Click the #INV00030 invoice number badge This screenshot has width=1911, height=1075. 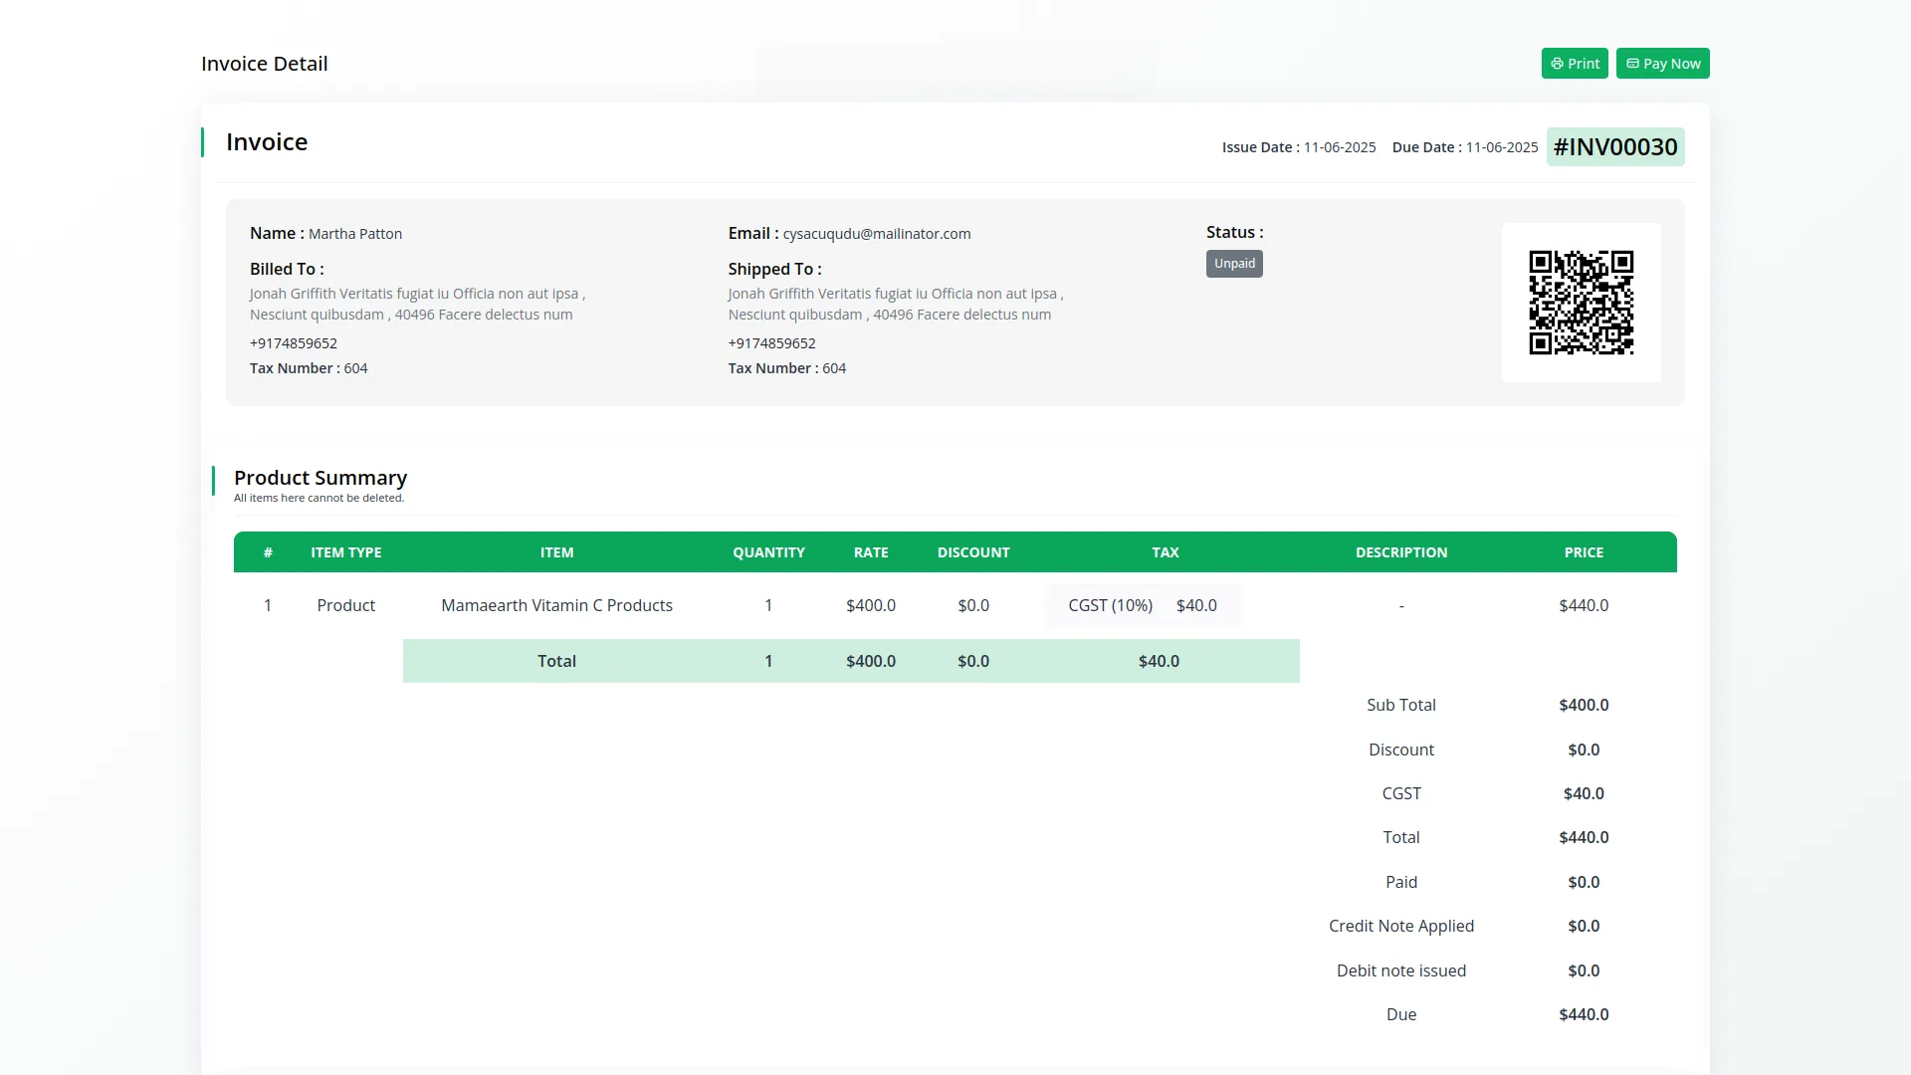tap(1614, 147)
